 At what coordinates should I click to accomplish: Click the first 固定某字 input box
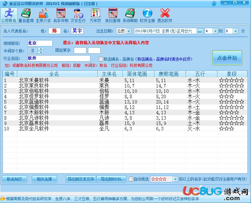tap(80, 51)
